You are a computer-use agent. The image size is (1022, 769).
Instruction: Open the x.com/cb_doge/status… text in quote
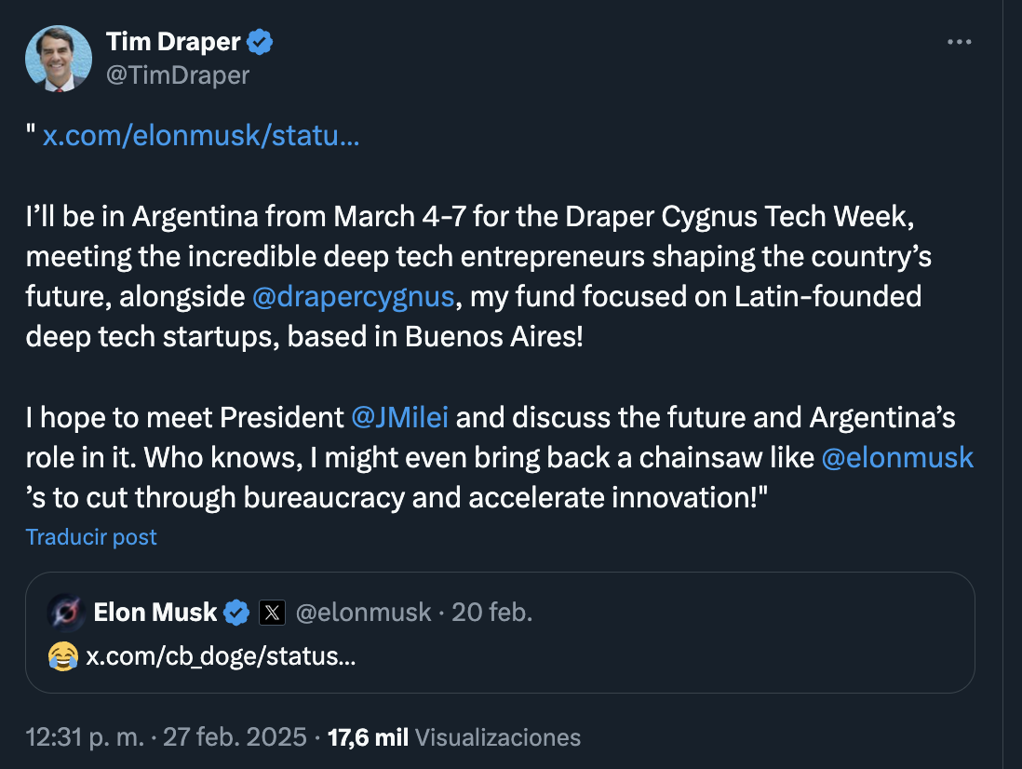pos(221,656)
